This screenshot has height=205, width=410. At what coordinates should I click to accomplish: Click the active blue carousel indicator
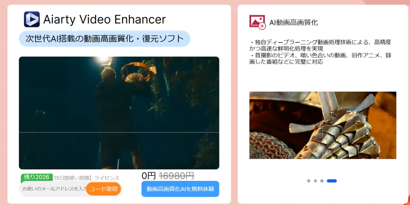[x=332, y=181]
